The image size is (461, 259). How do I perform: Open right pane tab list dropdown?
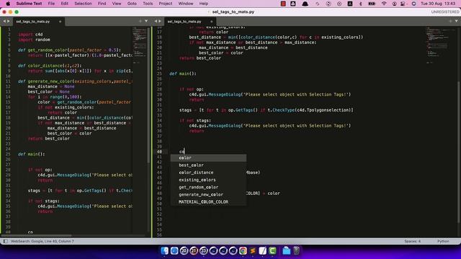coord(456,21)
